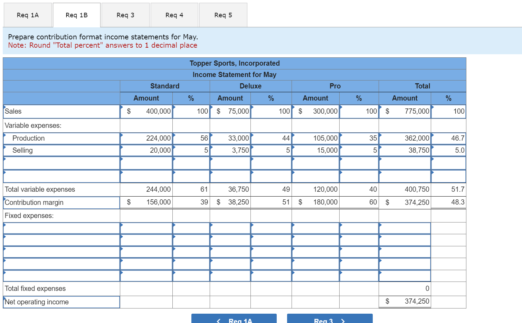Click the Income Statement for May heading
The image size is (522, 323).
coord(235,75)
